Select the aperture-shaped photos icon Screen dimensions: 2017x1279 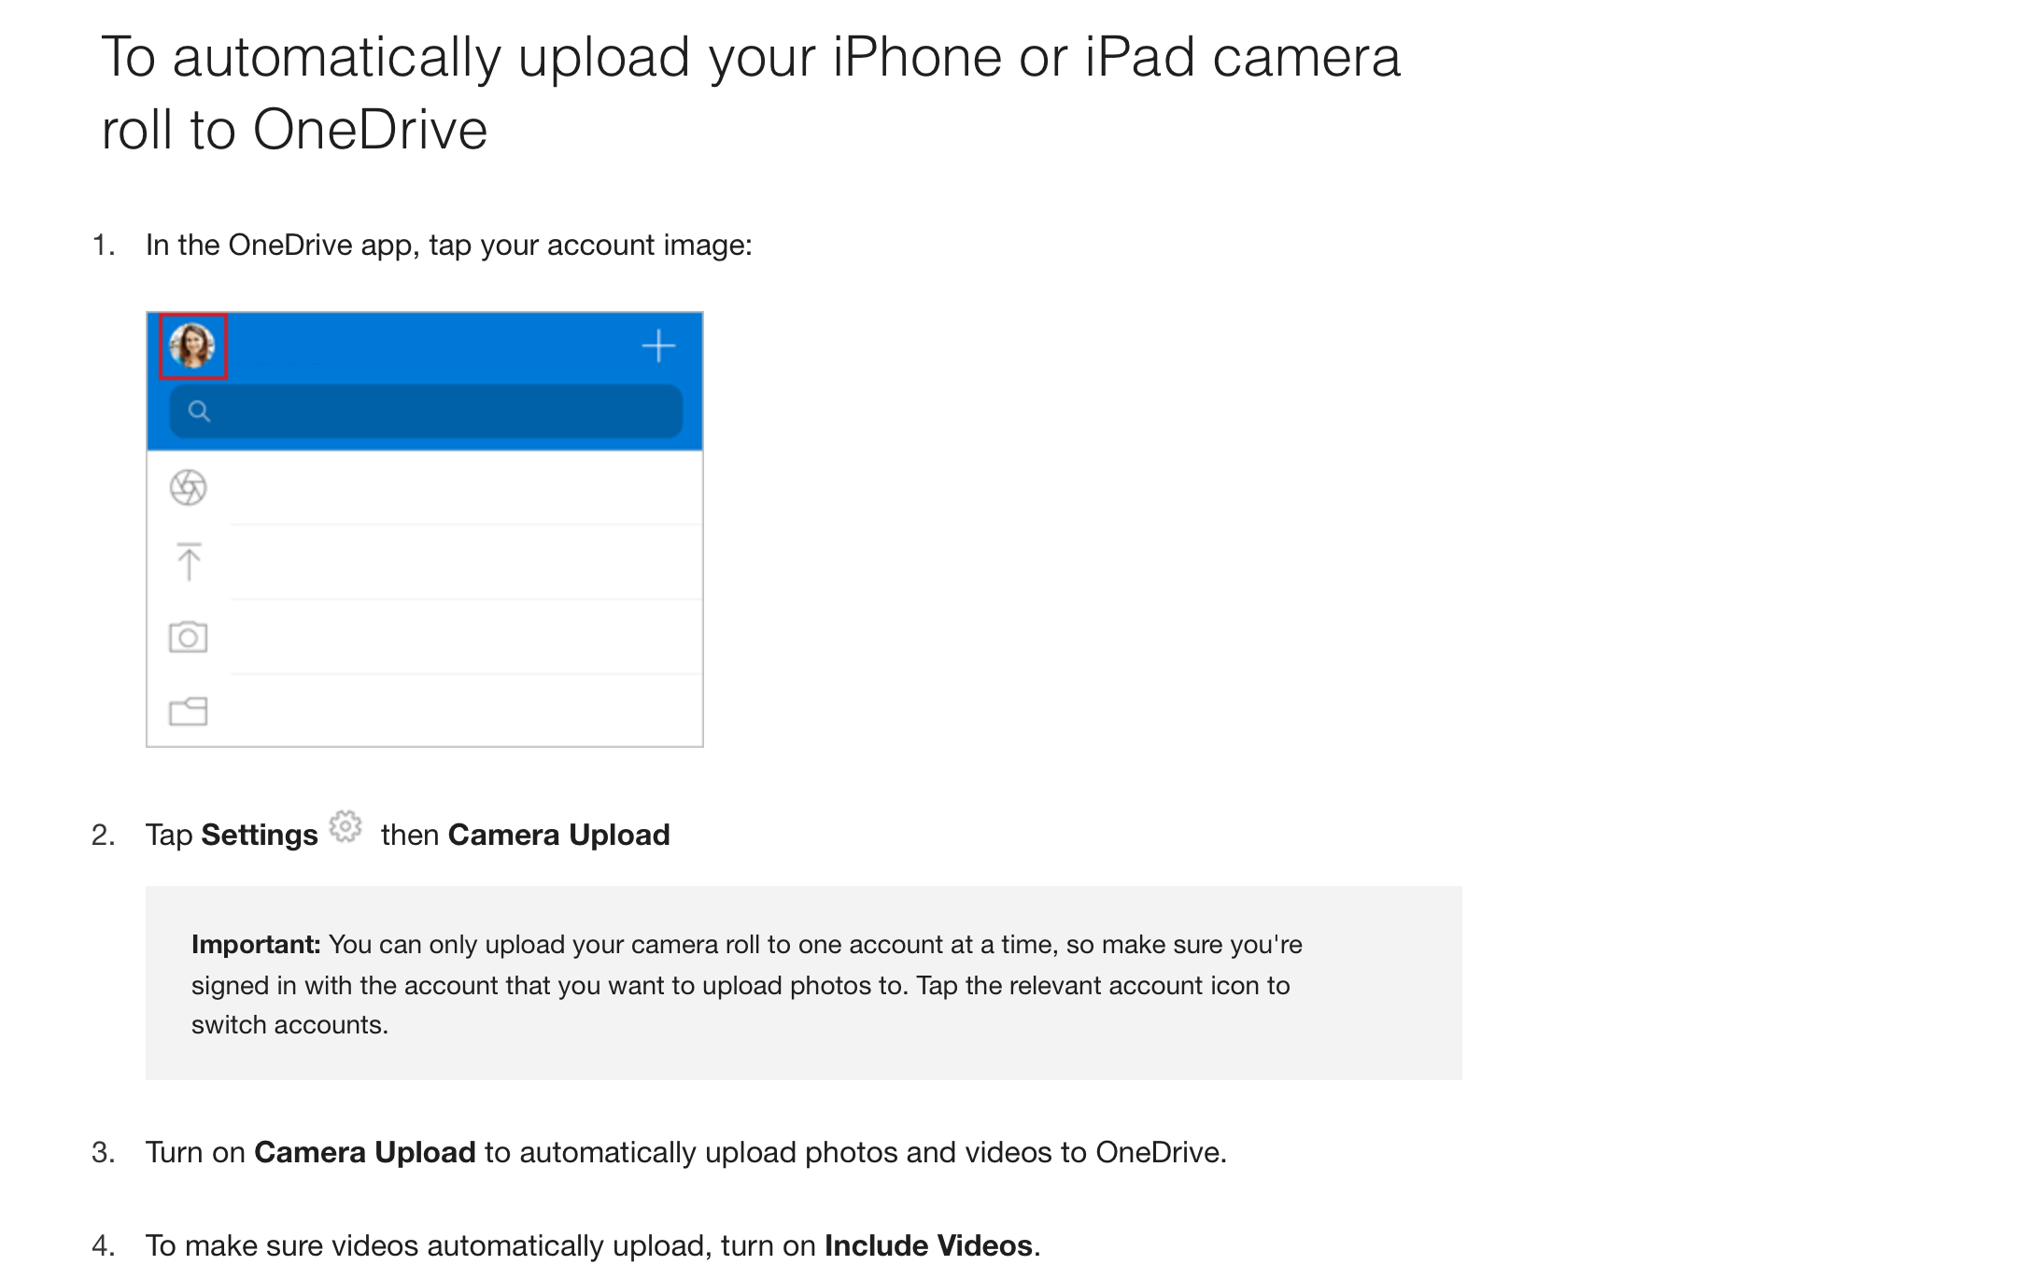click(x=188, y=487)
